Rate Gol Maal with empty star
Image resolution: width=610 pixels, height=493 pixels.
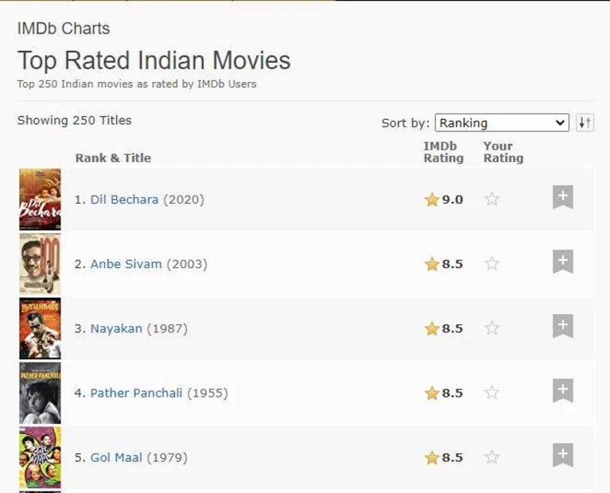click(492, 457)
